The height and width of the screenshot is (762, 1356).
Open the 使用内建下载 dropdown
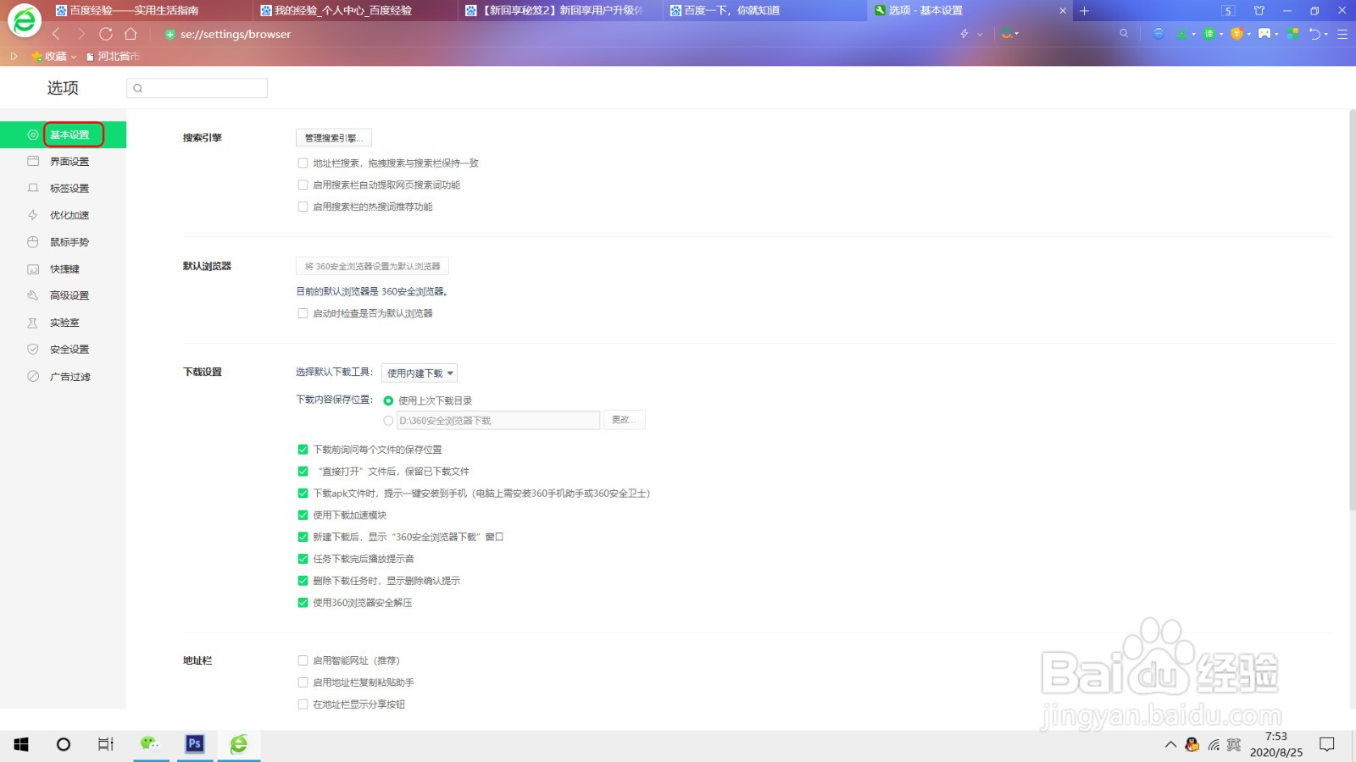420,373
